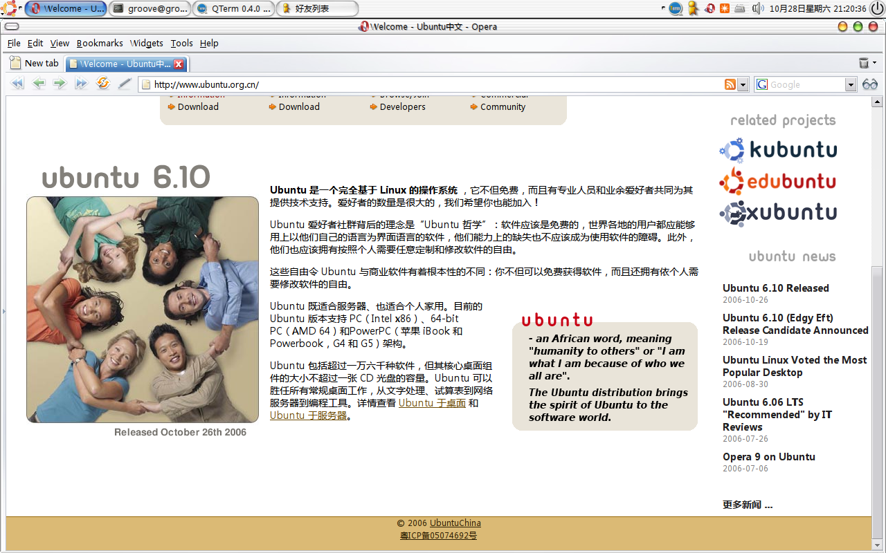Click the New tab button
Screen dimensions: 886x553
coord(34,63)
